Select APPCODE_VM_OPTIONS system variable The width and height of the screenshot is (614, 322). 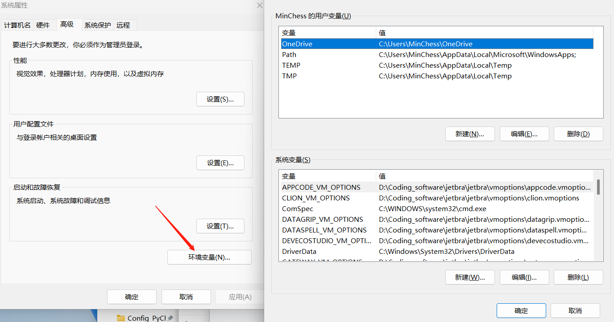coord(437,187)
